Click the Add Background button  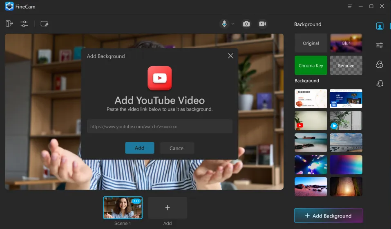tap(328, 216)
